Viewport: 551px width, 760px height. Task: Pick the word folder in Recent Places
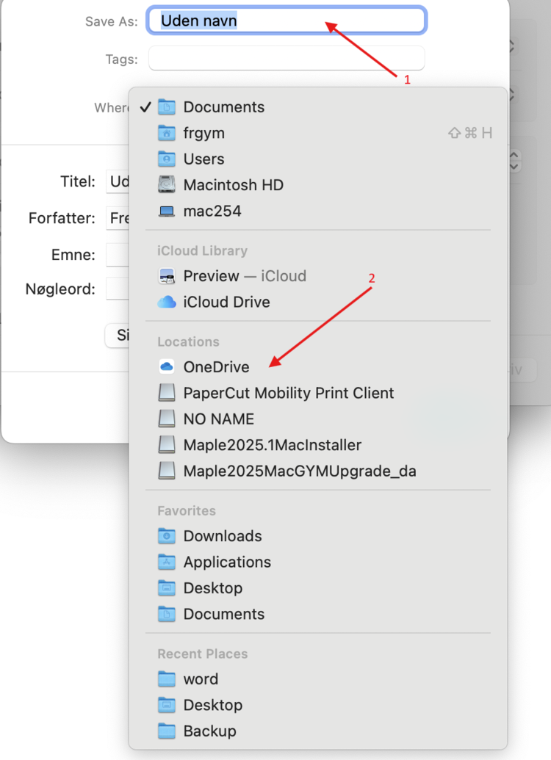point(201,679)
